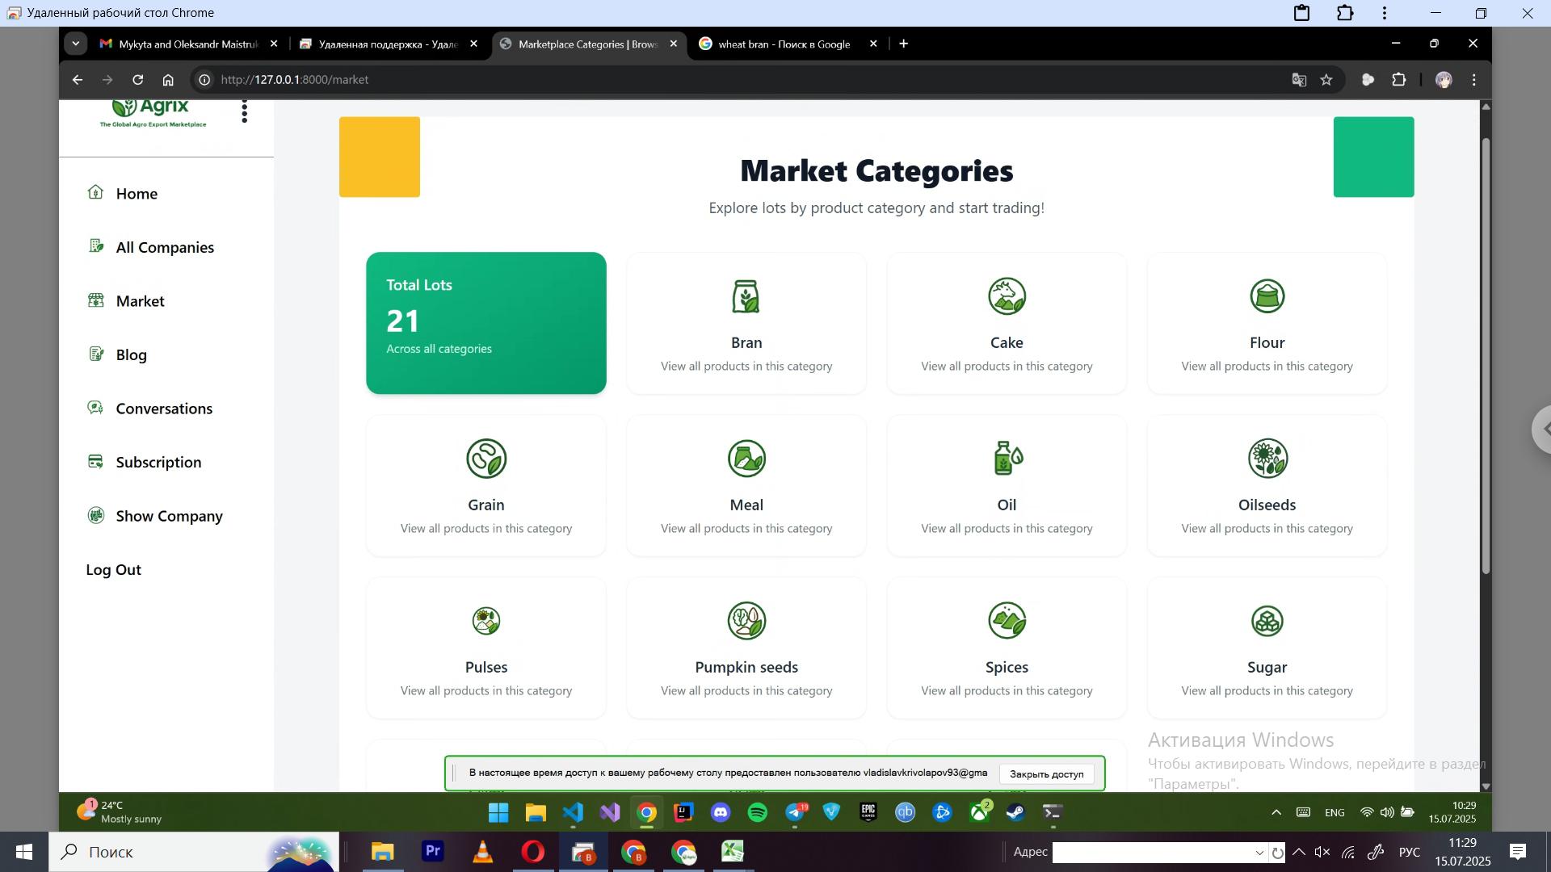1551x872 pixels.
Task: Open the browser tab search chevron
Action: tap(76, 43)
